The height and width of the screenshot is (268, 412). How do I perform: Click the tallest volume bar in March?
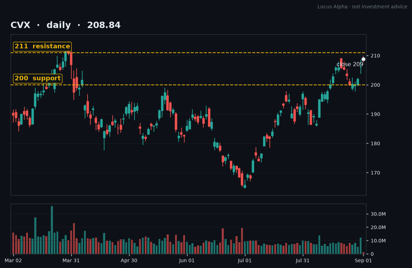click(x=52, y=230)
